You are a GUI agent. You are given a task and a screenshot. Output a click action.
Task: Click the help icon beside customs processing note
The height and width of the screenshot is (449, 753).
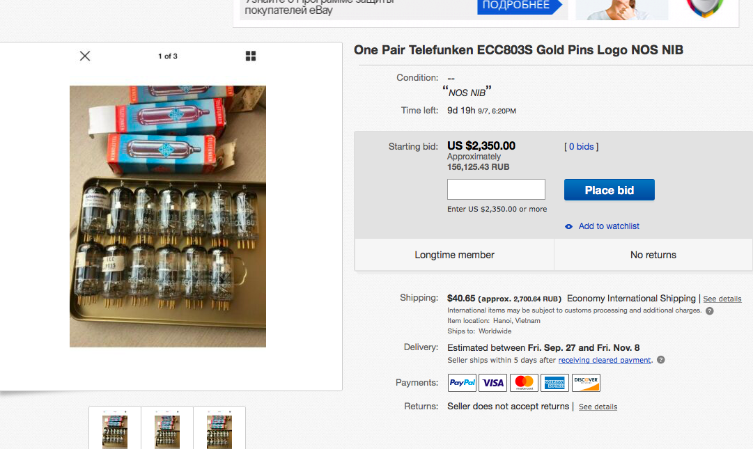pos(710,310)
